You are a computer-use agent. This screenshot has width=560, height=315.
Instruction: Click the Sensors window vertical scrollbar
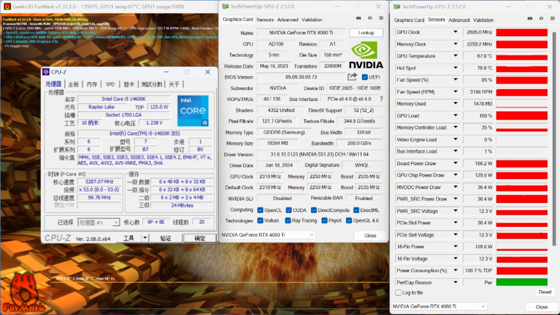[x=554, y=138]
